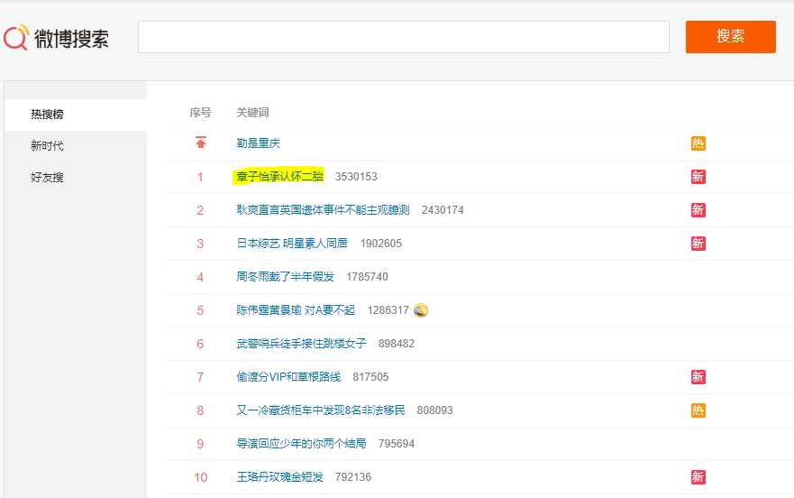The image size is (794, 498).
Task: Open the 导演回应少年的你两个结局 link
Action: [301, 444]
